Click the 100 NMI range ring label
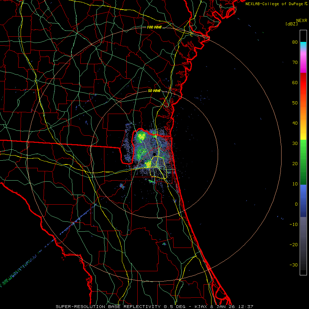The image size is (309, 309). tap(154, 27)
